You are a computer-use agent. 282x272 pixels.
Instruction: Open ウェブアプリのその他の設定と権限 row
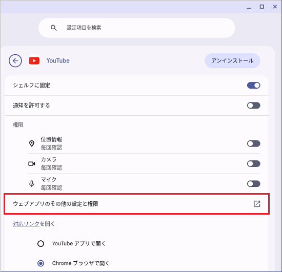[x=136, y=204]
